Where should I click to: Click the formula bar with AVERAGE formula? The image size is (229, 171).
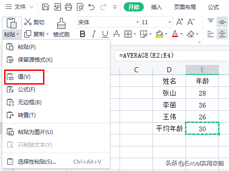coord(171,56)
